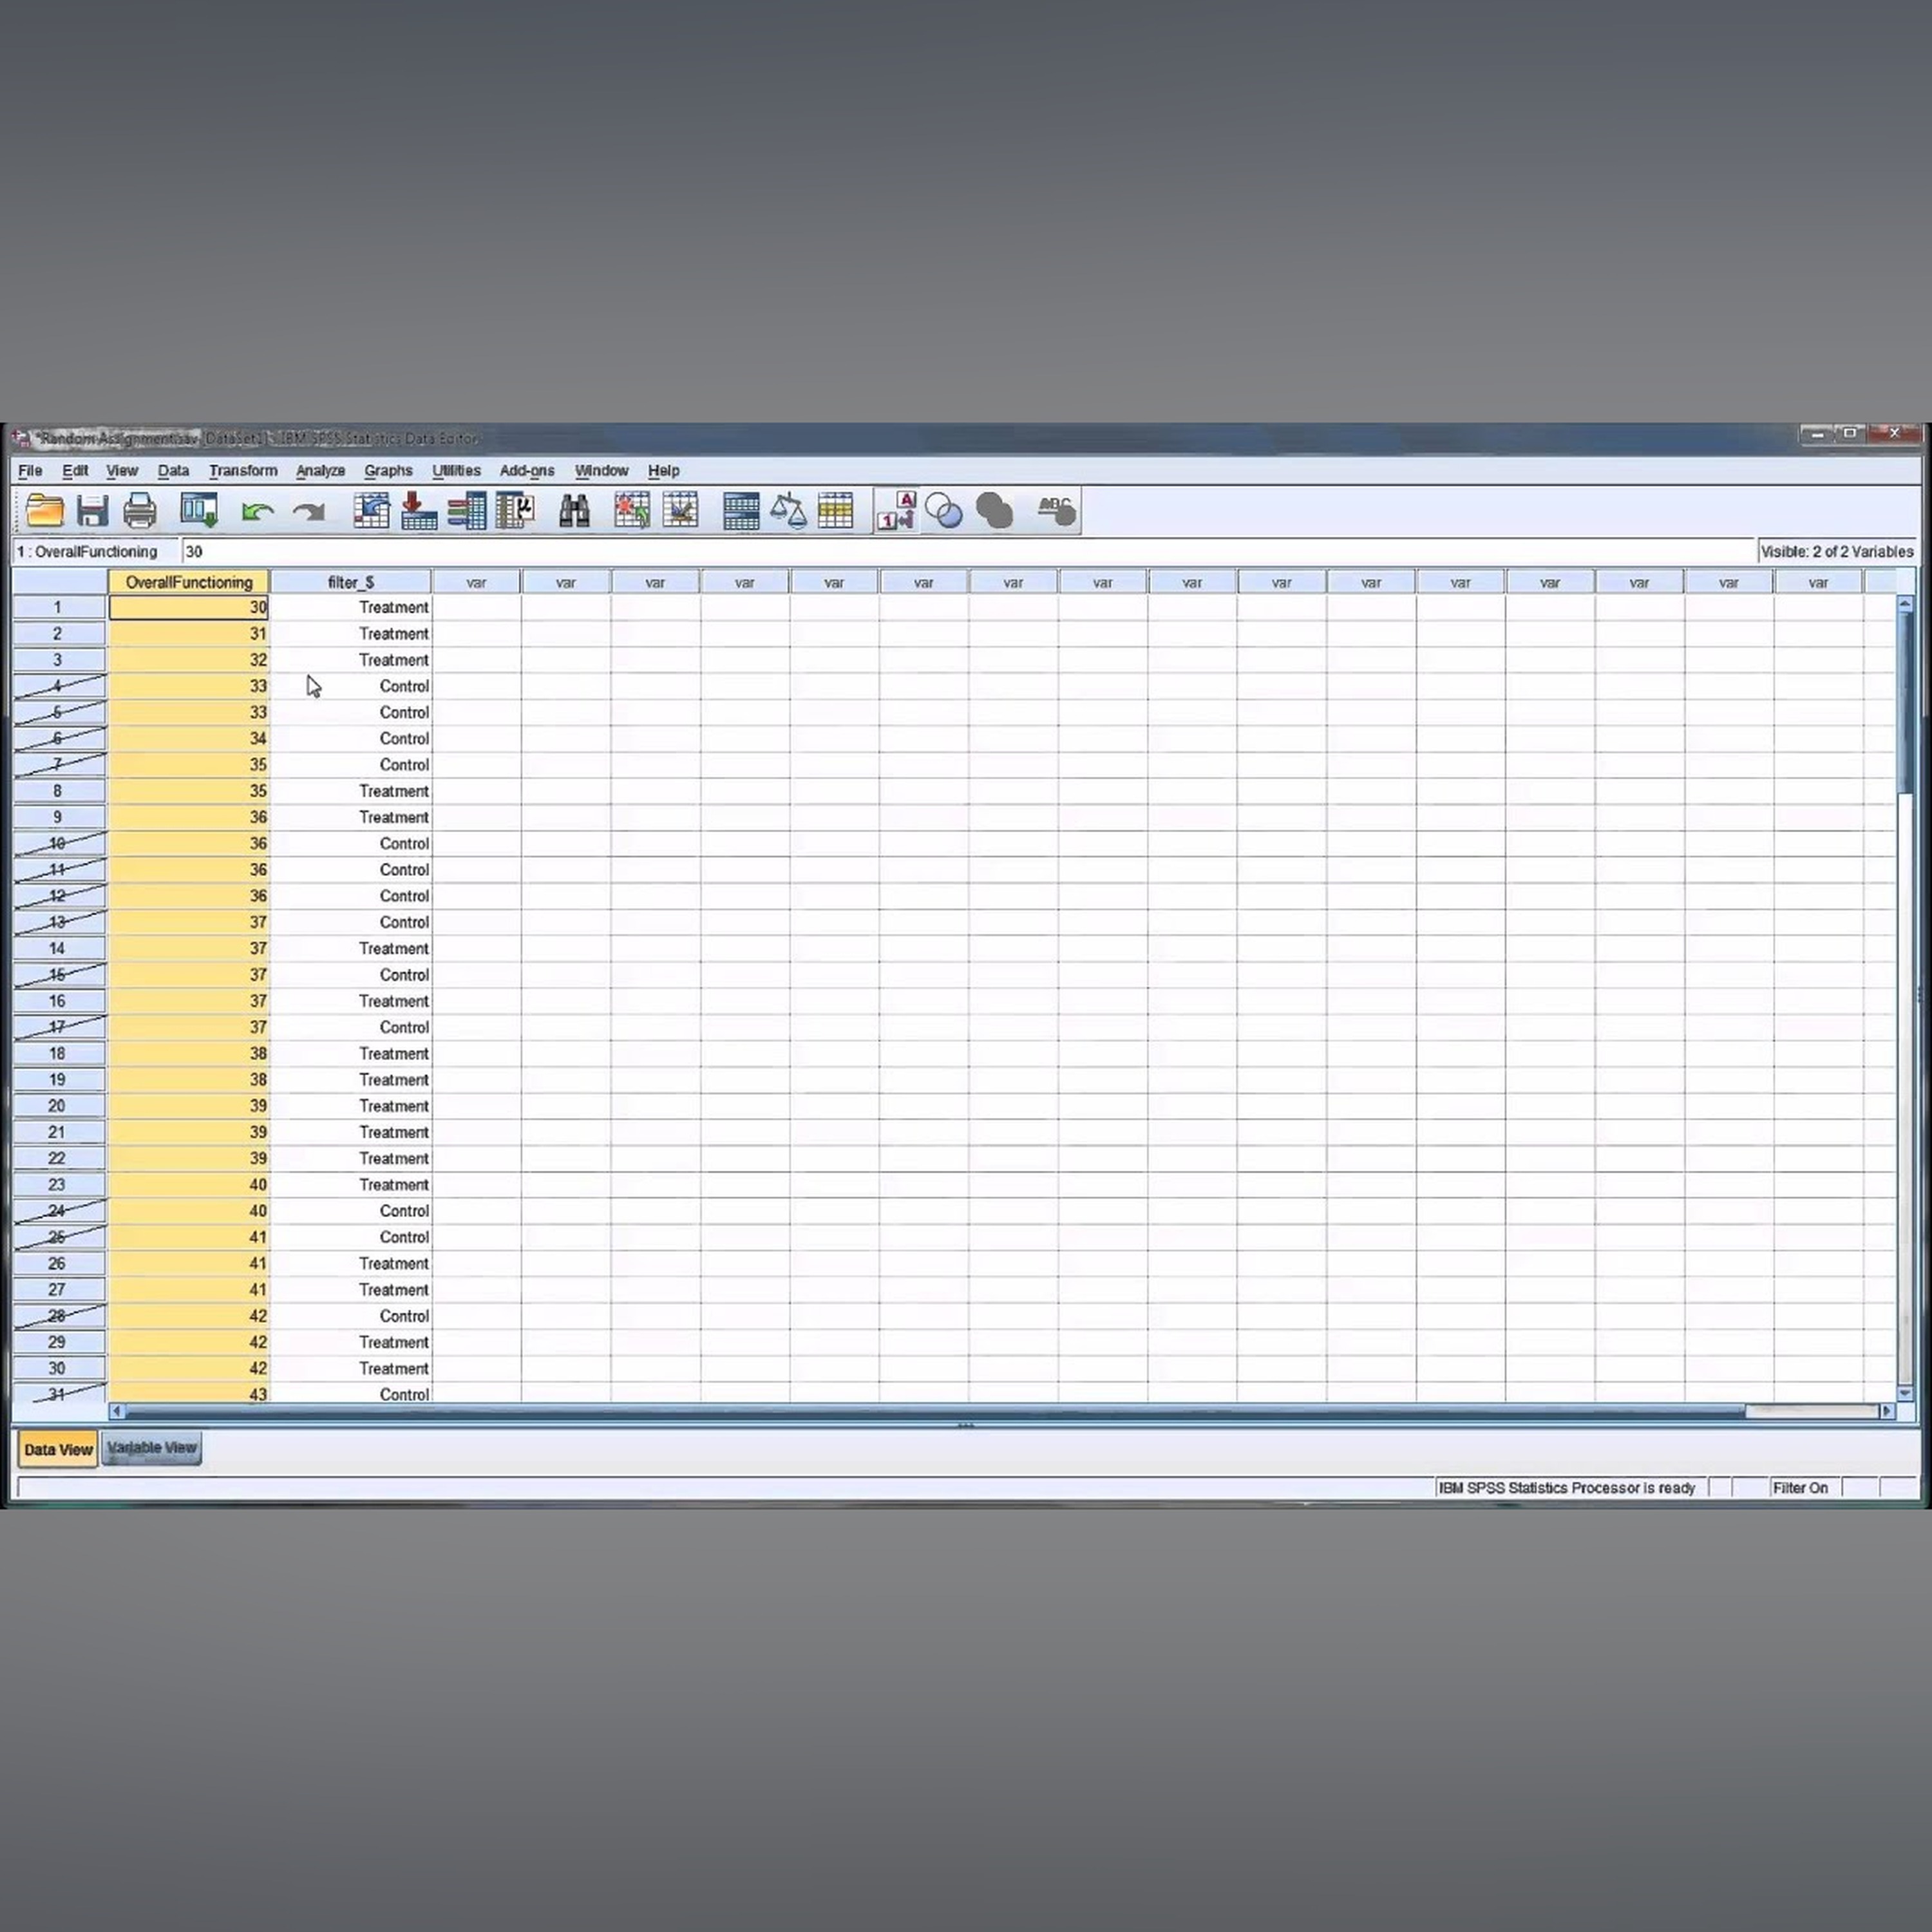Click the Insert variable icon
Image resolution: width=1932 pixels, height=1932 pixels.
tap(680, 511)
